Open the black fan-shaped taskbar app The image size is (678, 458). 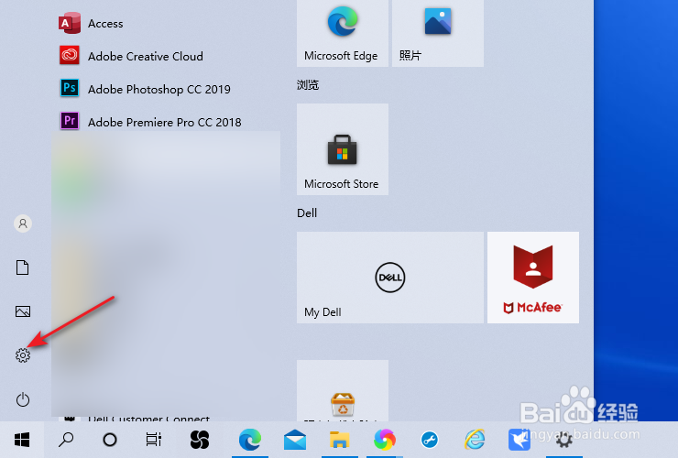click(200, 440)
